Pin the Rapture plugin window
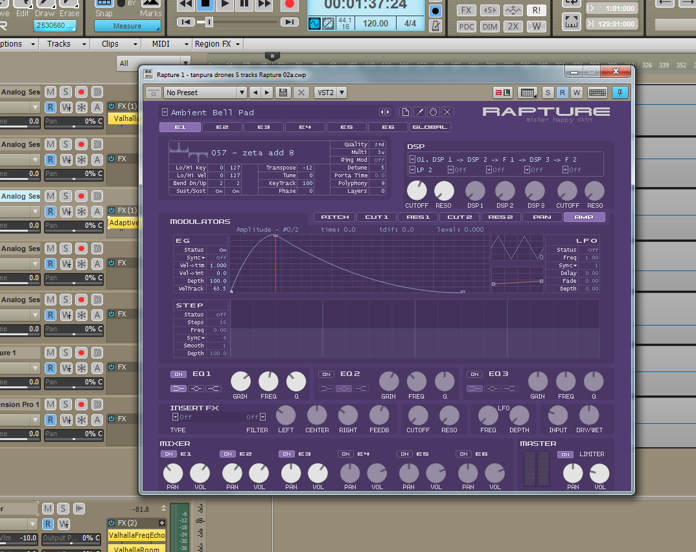Viewport: 696px width, 552px height. (620, 93)
